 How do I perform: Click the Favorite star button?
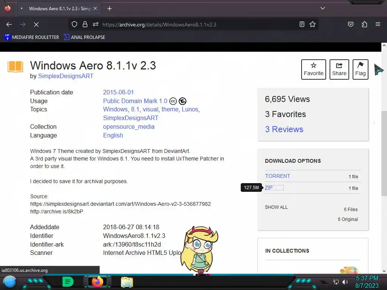coord(313,69)
